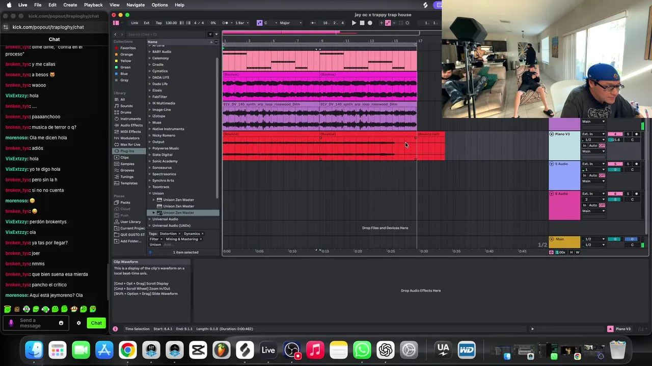Toggle the metronome icon
This screenshot has width=652, height=366.
tap(225, 23)
